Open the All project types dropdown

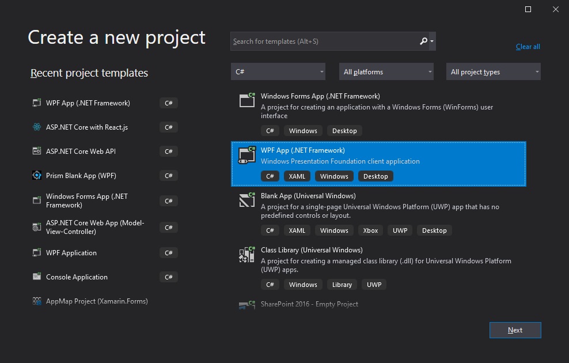[x=493, y=71]
